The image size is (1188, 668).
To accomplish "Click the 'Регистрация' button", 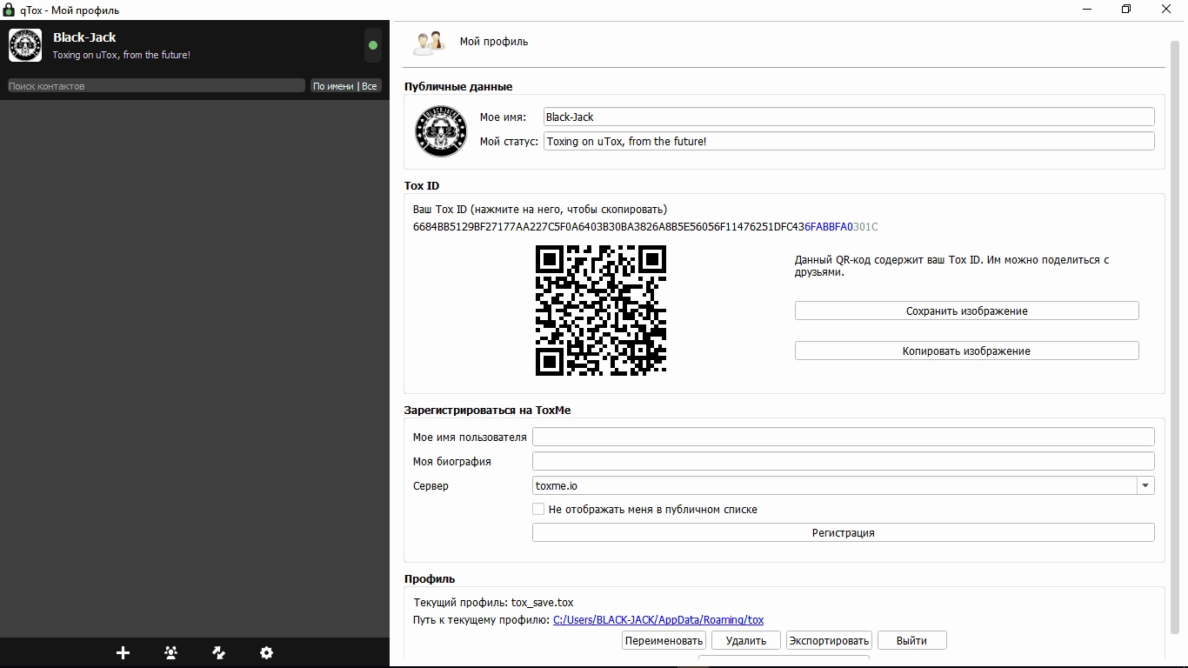I will click(x=843, y=532).
